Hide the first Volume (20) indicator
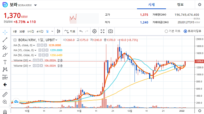Screen dimensions: 204x114 34,60
